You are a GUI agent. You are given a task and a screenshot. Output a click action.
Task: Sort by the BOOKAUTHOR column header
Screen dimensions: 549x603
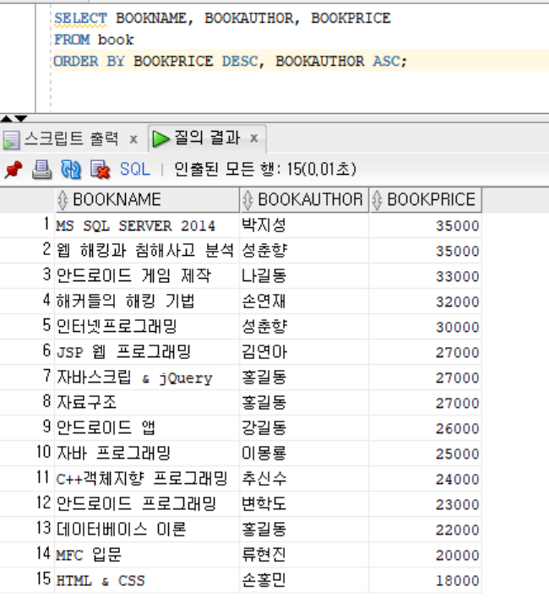click(x=304, y=199)
